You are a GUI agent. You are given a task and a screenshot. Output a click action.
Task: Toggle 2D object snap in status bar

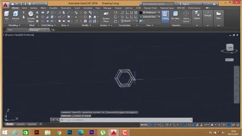[x=185, y=125]
